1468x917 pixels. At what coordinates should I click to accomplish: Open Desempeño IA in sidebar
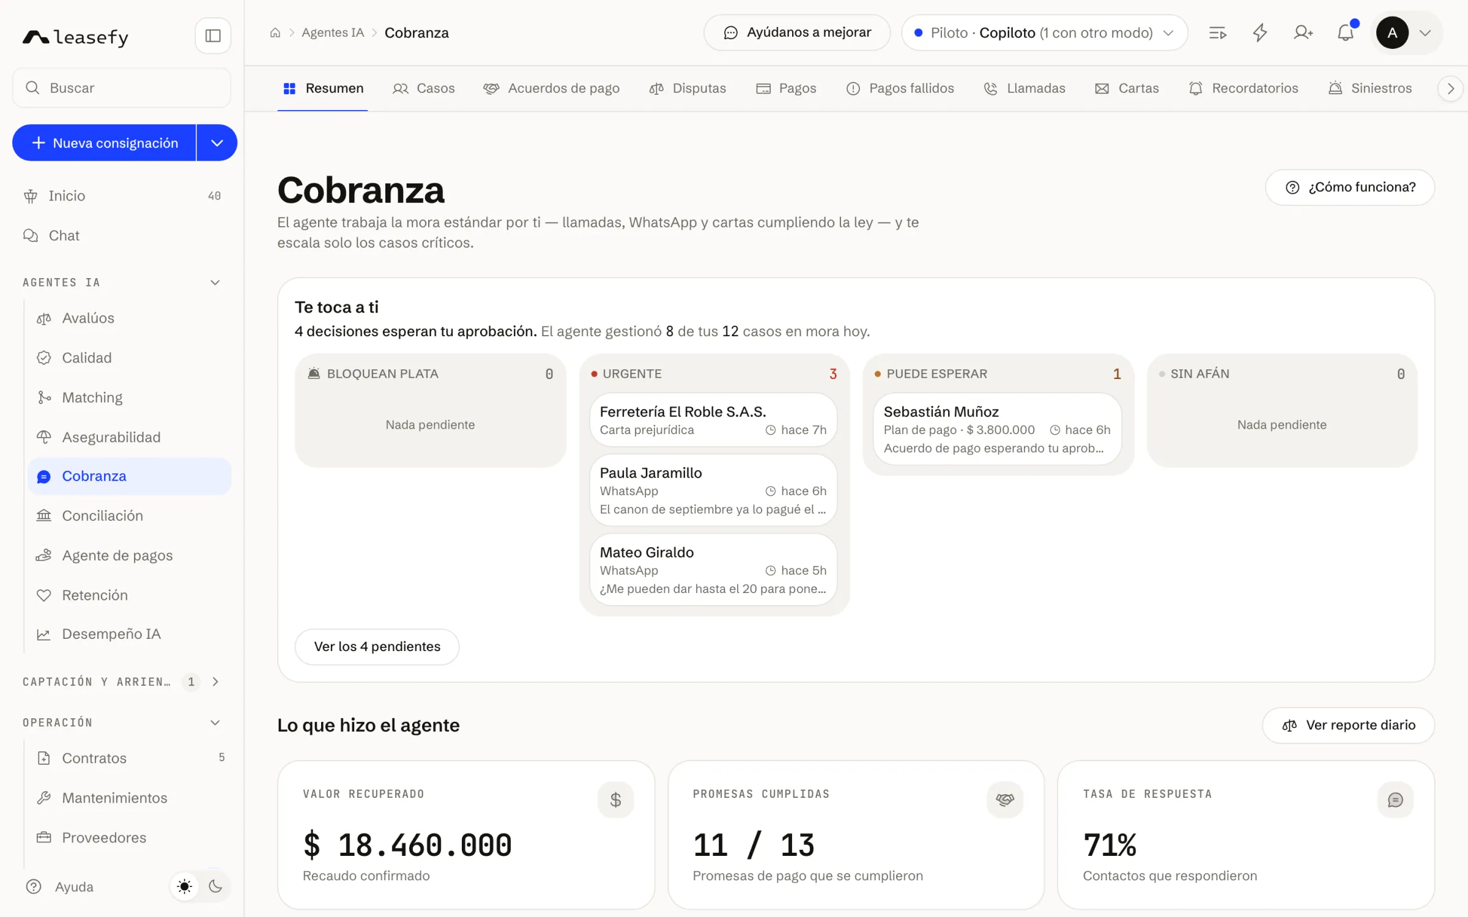(x=129, y=634)
